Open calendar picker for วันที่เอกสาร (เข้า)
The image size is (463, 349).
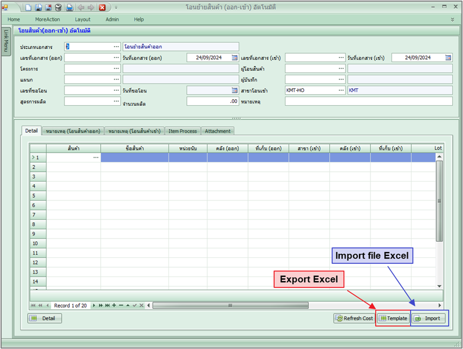(x=448, y=57)
